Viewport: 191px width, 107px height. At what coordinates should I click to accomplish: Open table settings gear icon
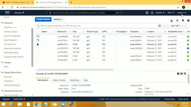click(x=183, y=21)
